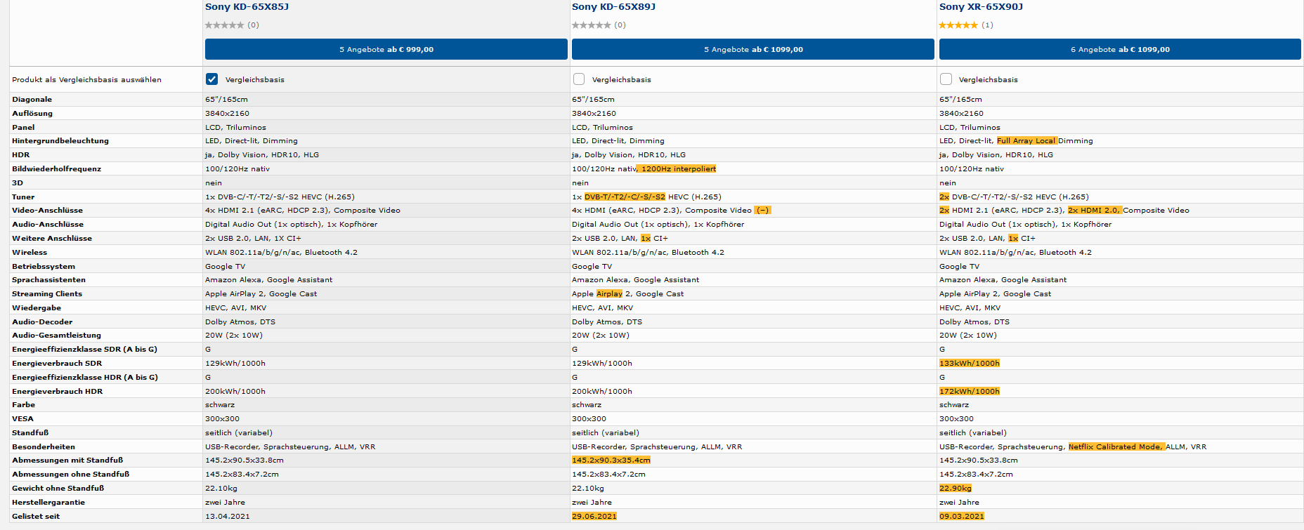
Task: Click star rating of Sony KD-65X85J
Action: pos(225,25)
